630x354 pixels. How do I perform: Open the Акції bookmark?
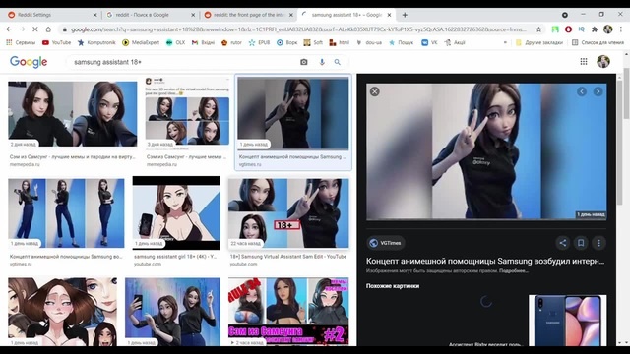pos(455,42)
